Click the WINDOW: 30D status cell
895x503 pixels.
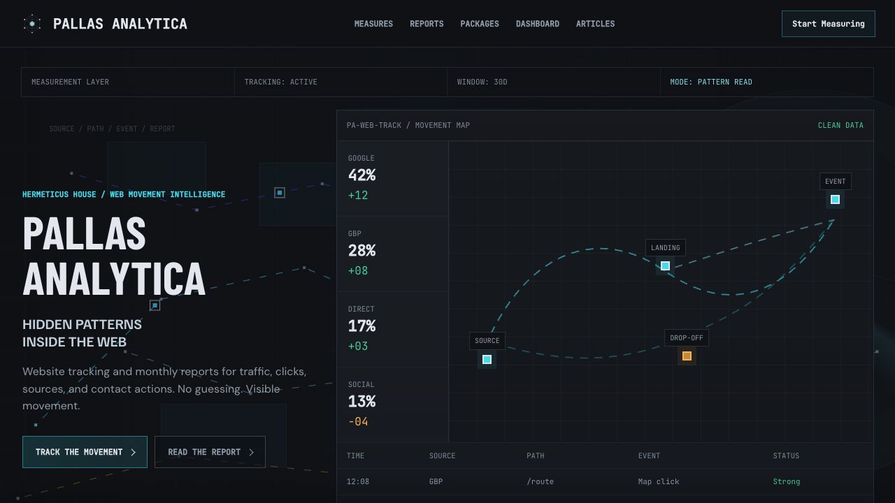click(x=554, y=82)
